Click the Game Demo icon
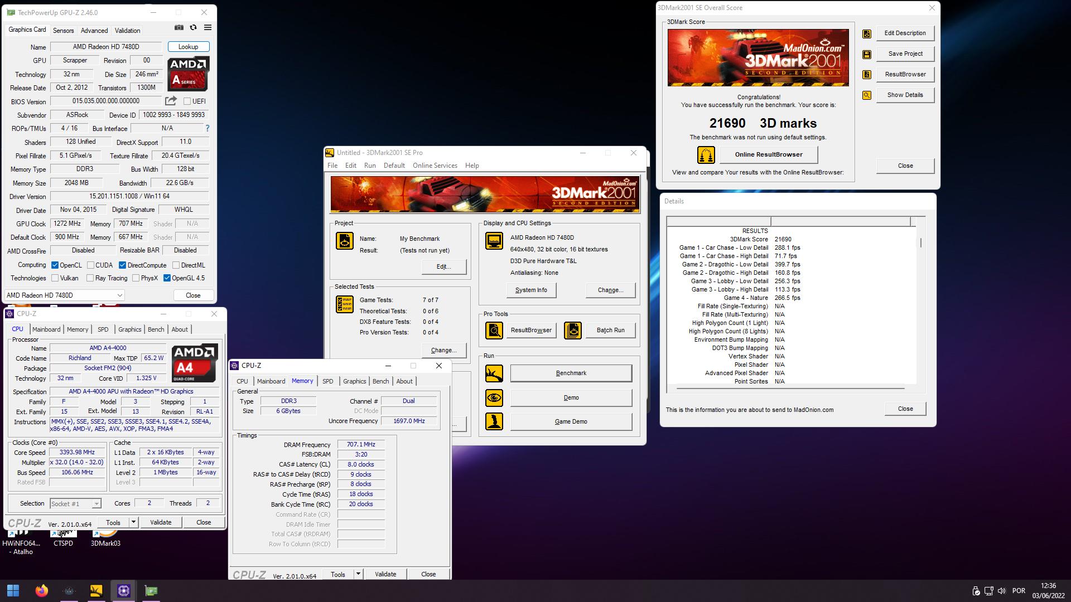The height and width of the screenshot is (602, 1071). 494,421
